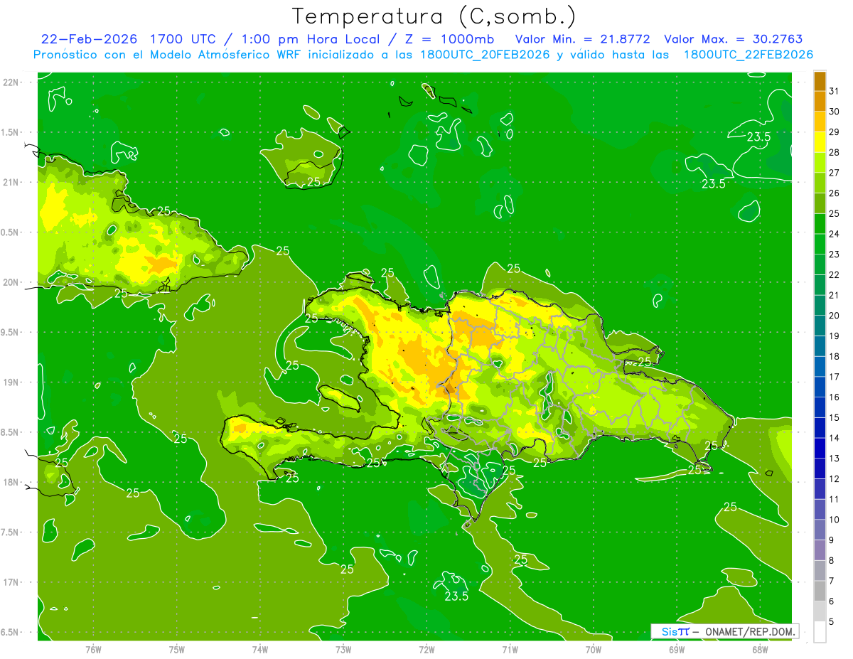The image size is (853, 659).
Task: Click legend value "26"
Action: 835,193
